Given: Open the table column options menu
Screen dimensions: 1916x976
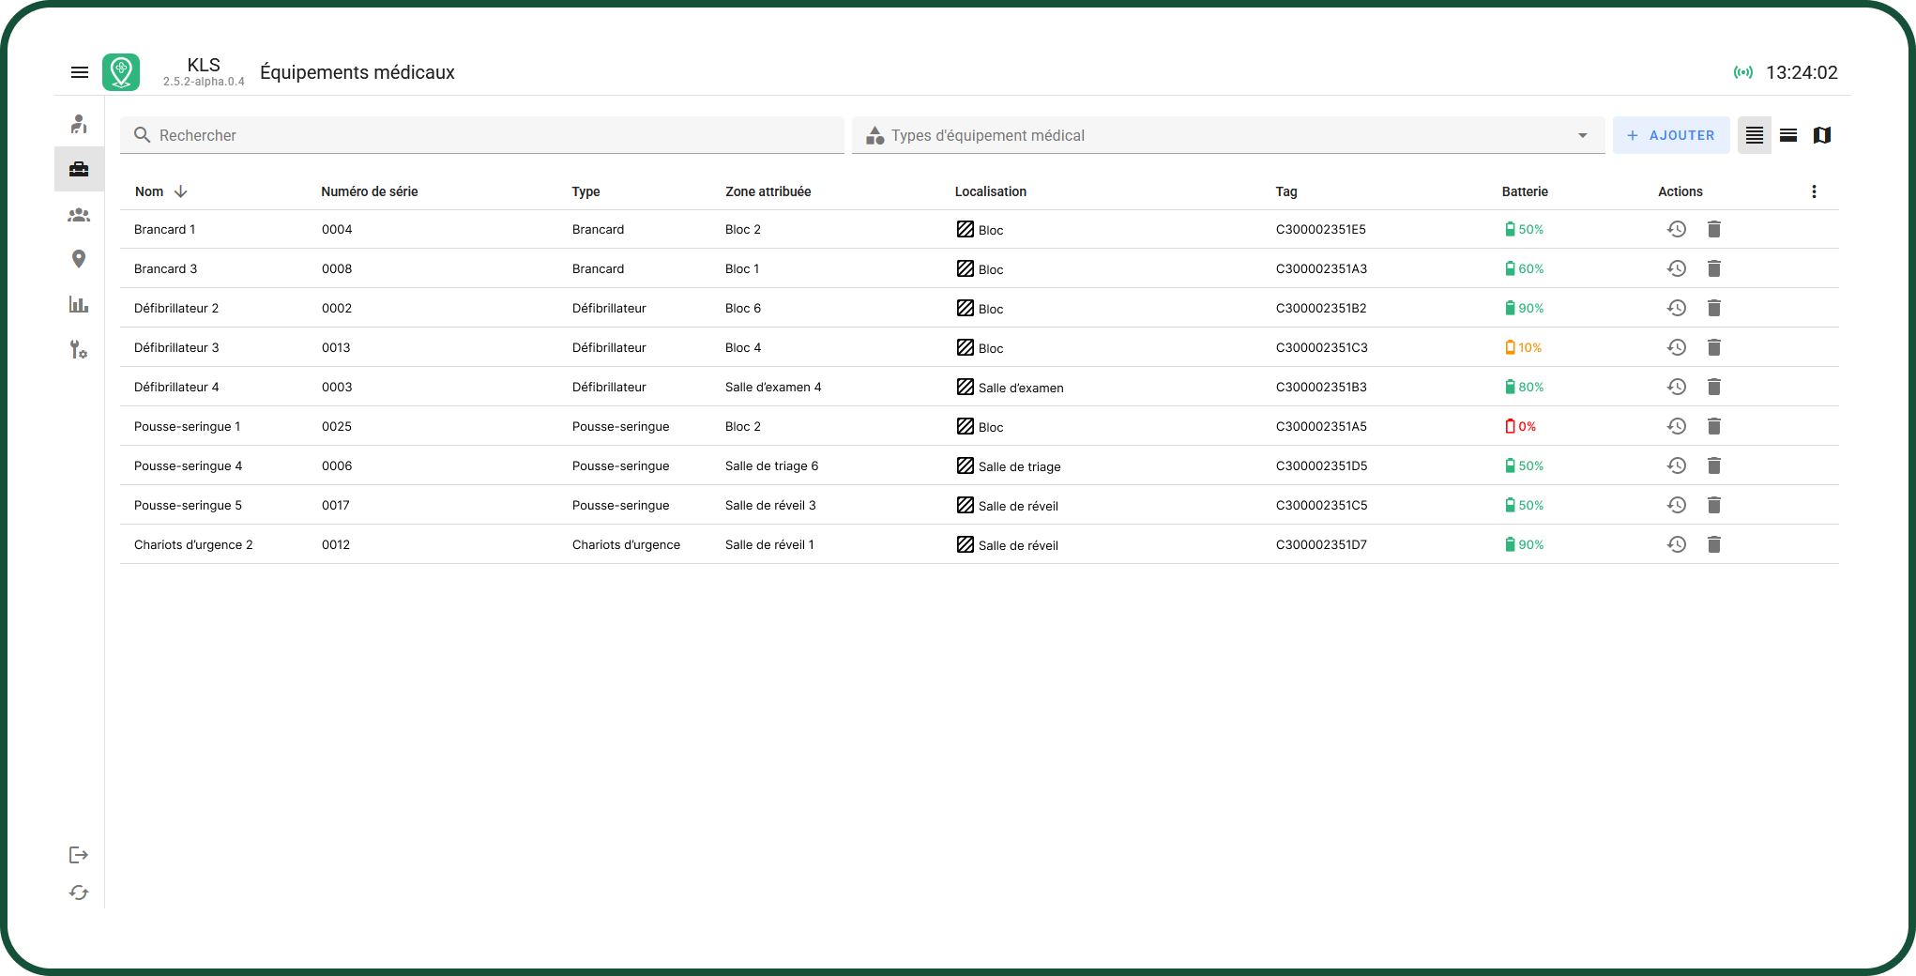Looking at the screenshot, I should coord(1814,191).
